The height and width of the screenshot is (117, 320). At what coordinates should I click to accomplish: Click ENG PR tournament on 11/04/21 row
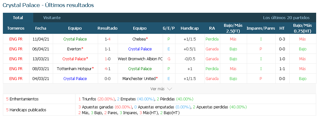click(16, 39)
